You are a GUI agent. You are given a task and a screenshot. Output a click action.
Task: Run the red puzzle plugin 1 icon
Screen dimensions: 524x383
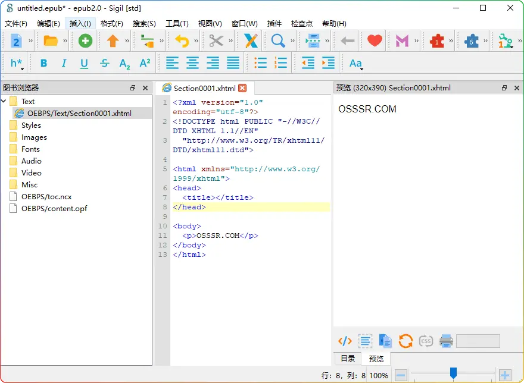437,41
